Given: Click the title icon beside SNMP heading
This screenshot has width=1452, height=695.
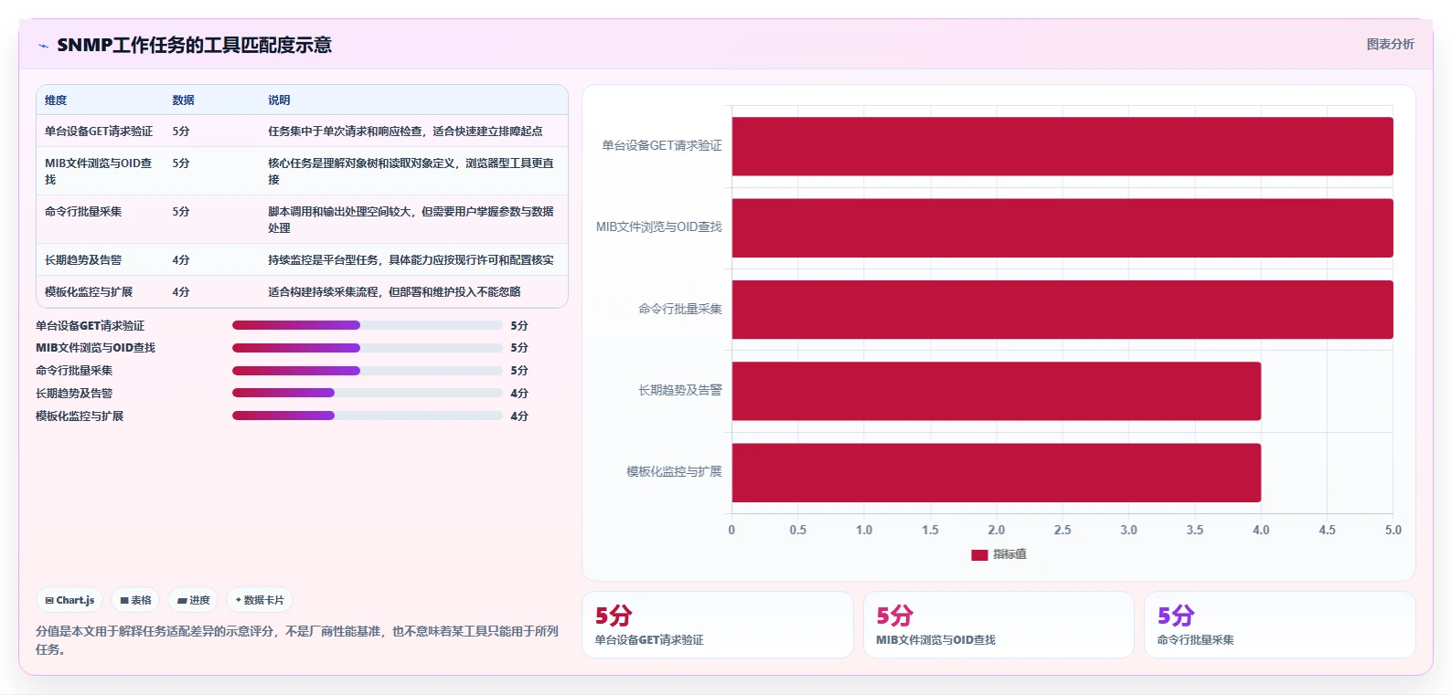Looking at the screenshot, I should [43, 46].
